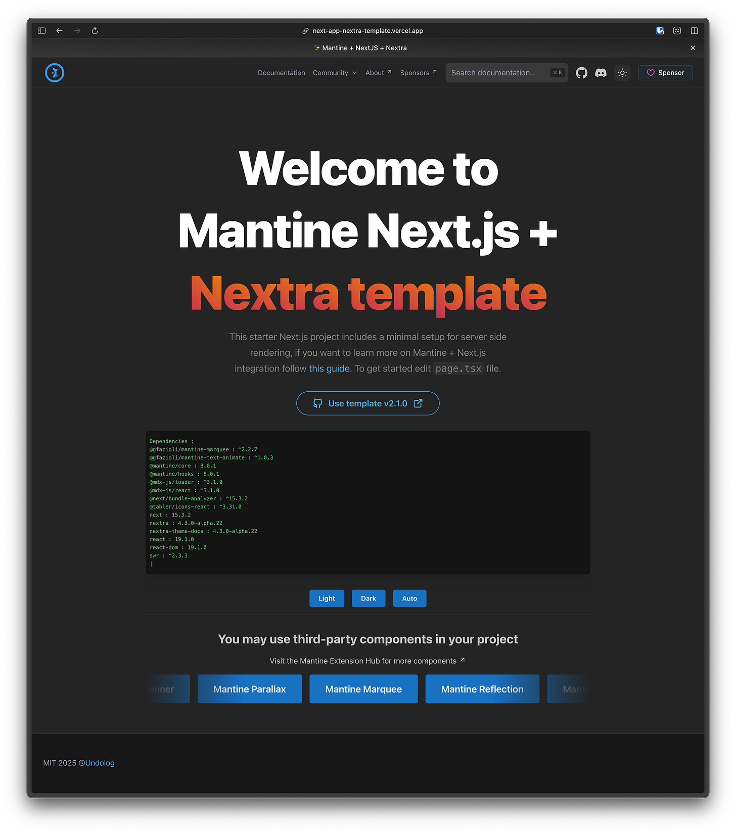Dismiss the Mantine + NextJS + Nextra banner
736x833 pixels.
pyautogui.click(x=693, y=48)
